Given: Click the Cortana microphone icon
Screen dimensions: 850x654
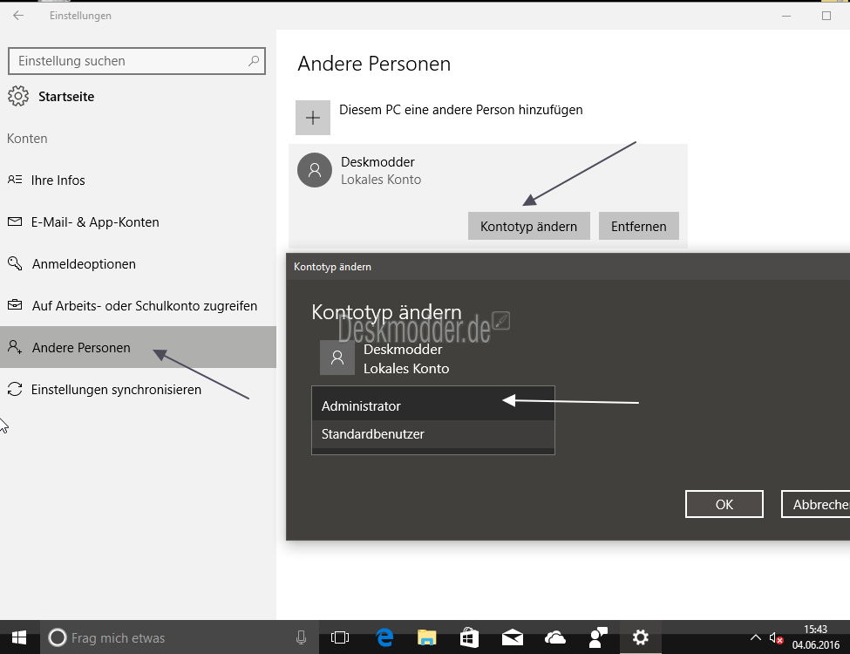Looking at the screenshot, I should click(302, 637).
